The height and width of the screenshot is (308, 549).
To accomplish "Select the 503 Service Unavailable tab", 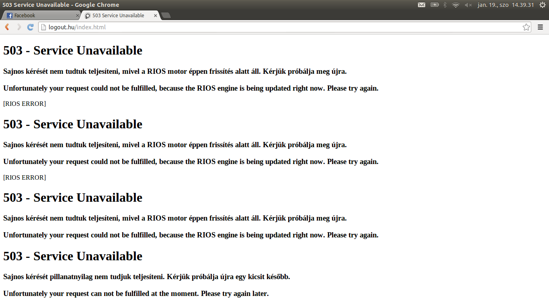I will 121,15.
